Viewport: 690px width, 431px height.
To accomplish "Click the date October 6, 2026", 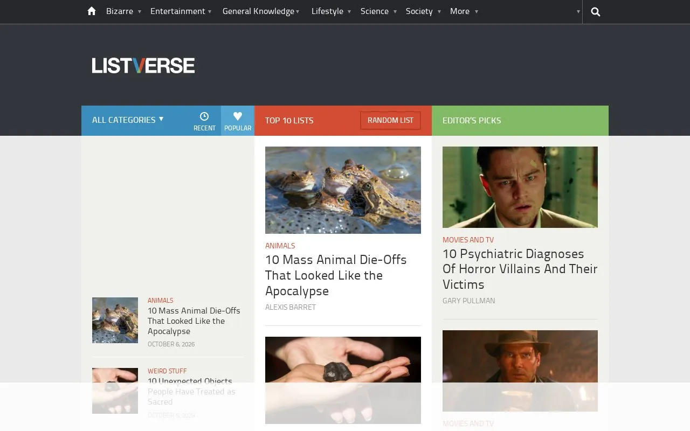I will coord(171,344).
